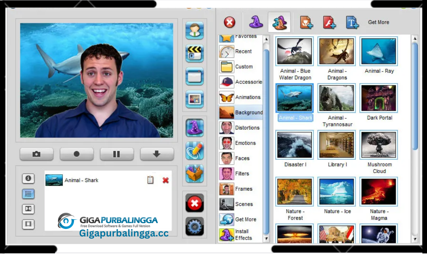
Task: Open the Emotions category
Action: point(241,143)
